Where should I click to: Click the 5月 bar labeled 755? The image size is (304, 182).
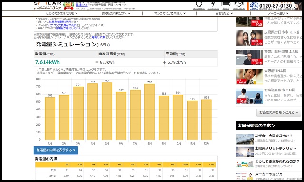point(107,111)
